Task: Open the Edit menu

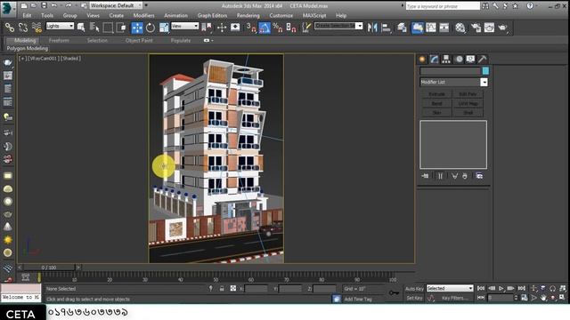Action: point(27,16)
